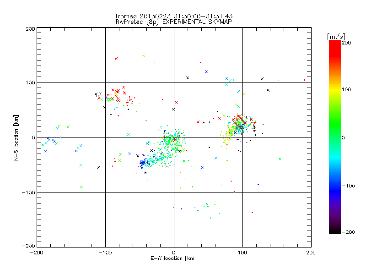Click the N-S axis tick label "0"
Image resolution: width=366 pixels, height=275 pixels.
33,137
